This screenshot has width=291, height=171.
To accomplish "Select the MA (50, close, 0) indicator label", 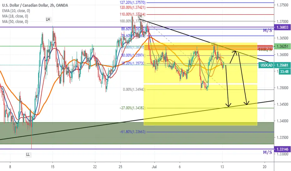I will (x=15, y=22).
